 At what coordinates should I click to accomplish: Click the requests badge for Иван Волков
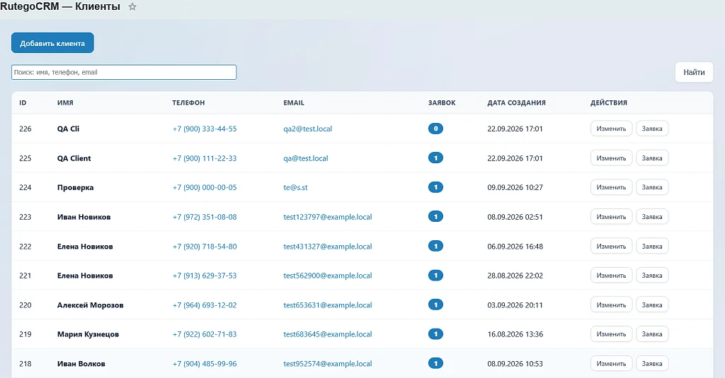point(435,363)
